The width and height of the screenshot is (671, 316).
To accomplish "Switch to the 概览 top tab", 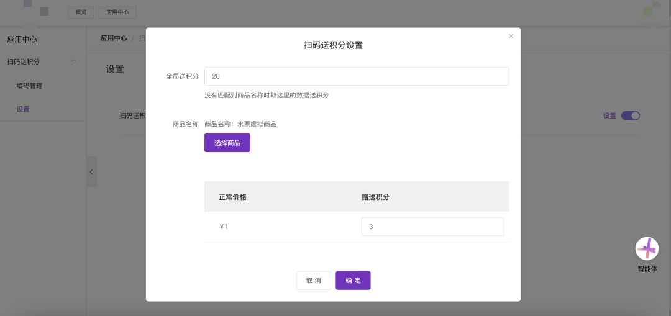I will [81, 12].
